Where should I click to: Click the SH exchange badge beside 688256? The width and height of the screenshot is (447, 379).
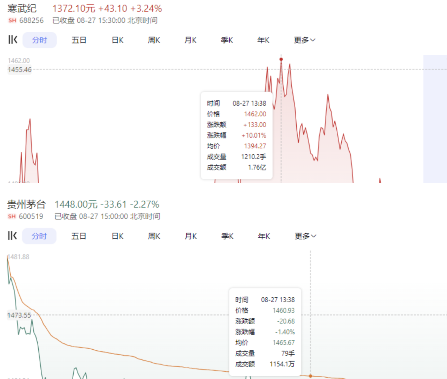point(12,20)
